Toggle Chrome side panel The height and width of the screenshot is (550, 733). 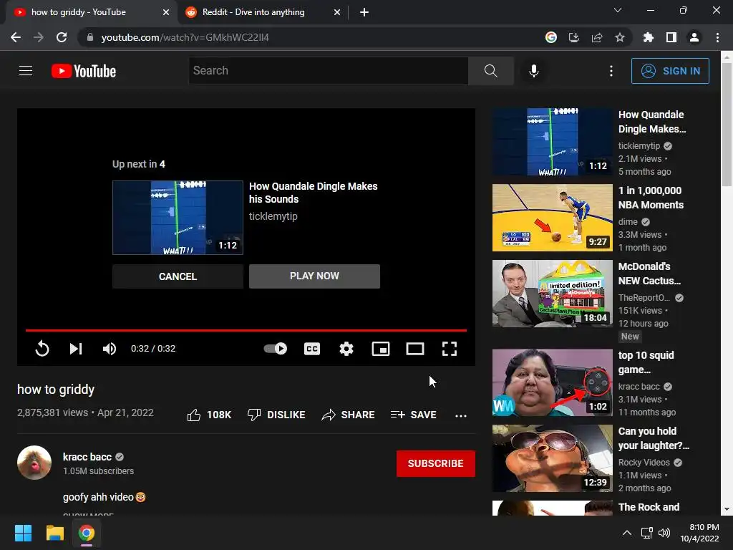(x=671, y=37)
